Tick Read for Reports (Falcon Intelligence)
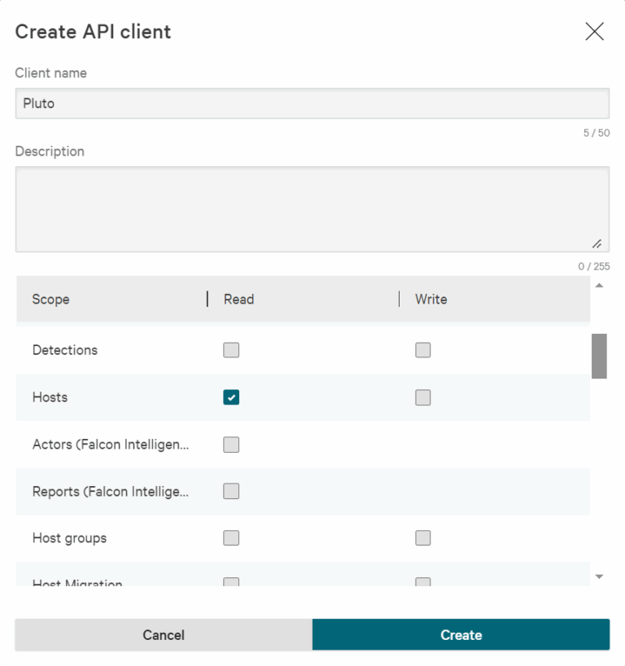 tap(231, 491)
